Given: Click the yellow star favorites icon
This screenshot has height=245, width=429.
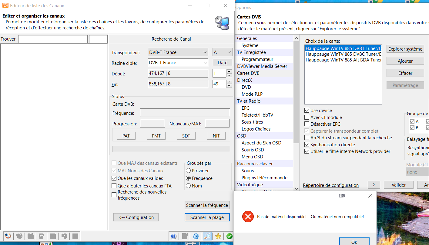Looking at the screenshot, I should point(218,236).
